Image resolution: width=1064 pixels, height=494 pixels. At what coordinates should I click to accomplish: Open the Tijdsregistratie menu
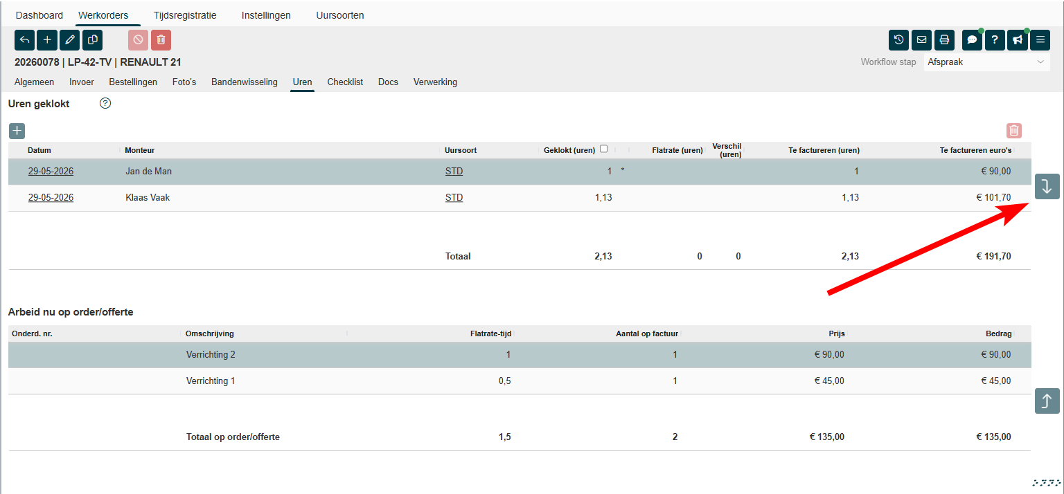tap(185, 15)
